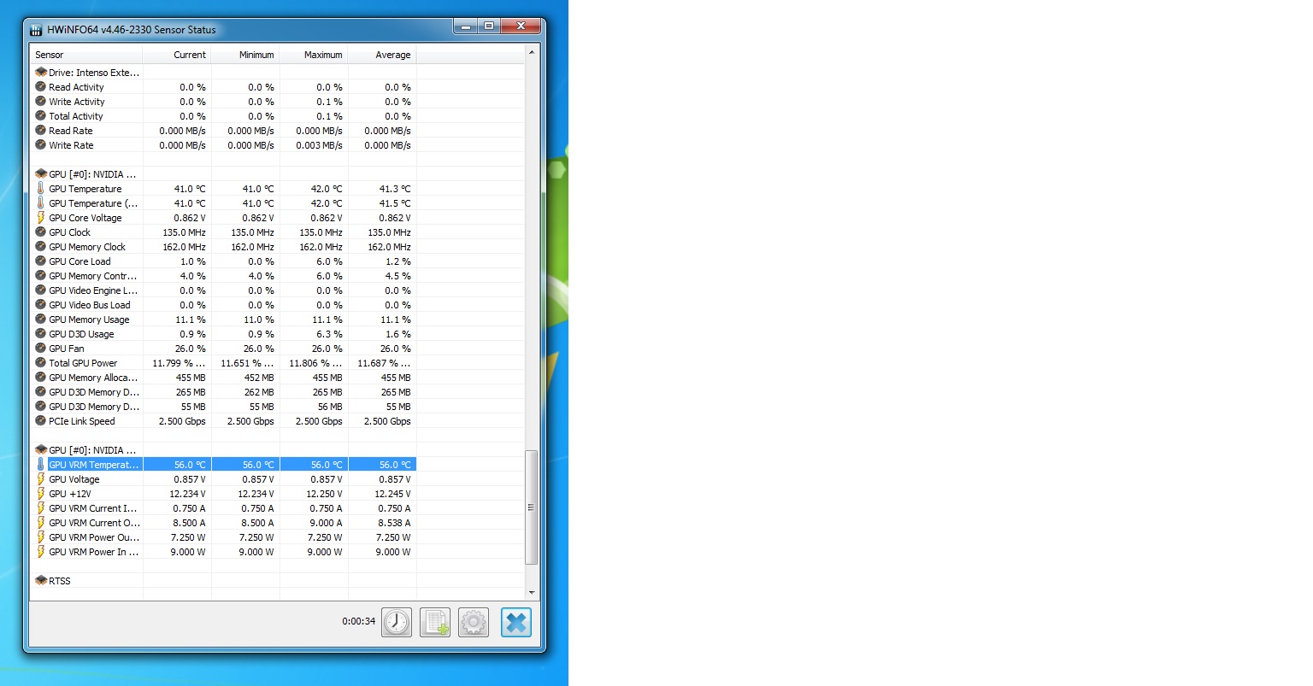
Task: Click the gauge icon beside Read Activity
Action: (x=40, y=87)
